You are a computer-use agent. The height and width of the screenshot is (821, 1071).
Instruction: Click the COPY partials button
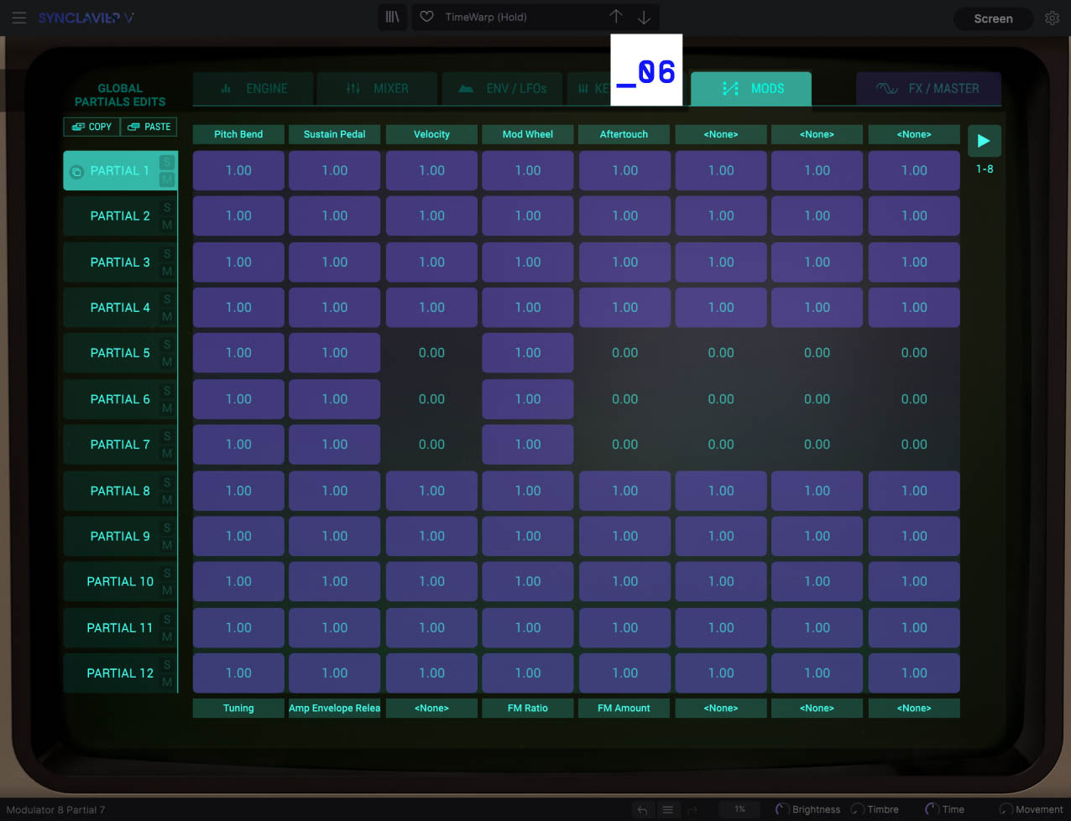91,127
